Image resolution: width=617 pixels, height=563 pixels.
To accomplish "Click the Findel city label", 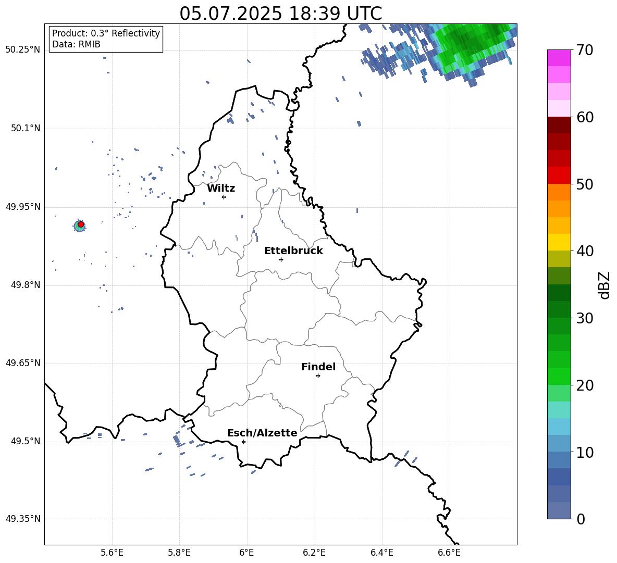I will tap(318, 367).
